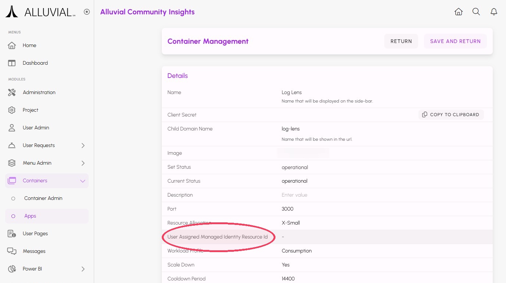Click the Administration tools icon
506x283 pixels.
12,93
